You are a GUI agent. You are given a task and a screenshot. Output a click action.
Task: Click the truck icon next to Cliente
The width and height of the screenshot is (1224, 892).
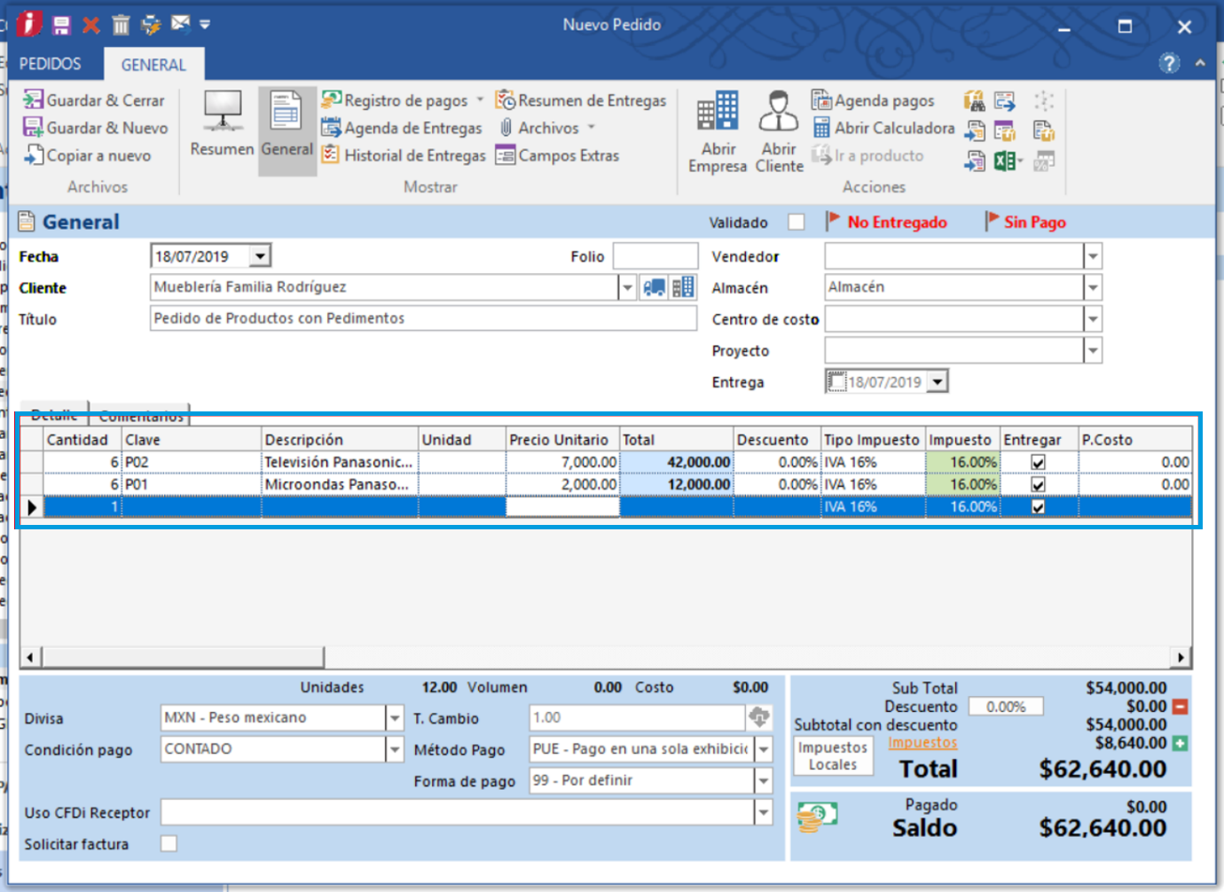coord(655,287)
